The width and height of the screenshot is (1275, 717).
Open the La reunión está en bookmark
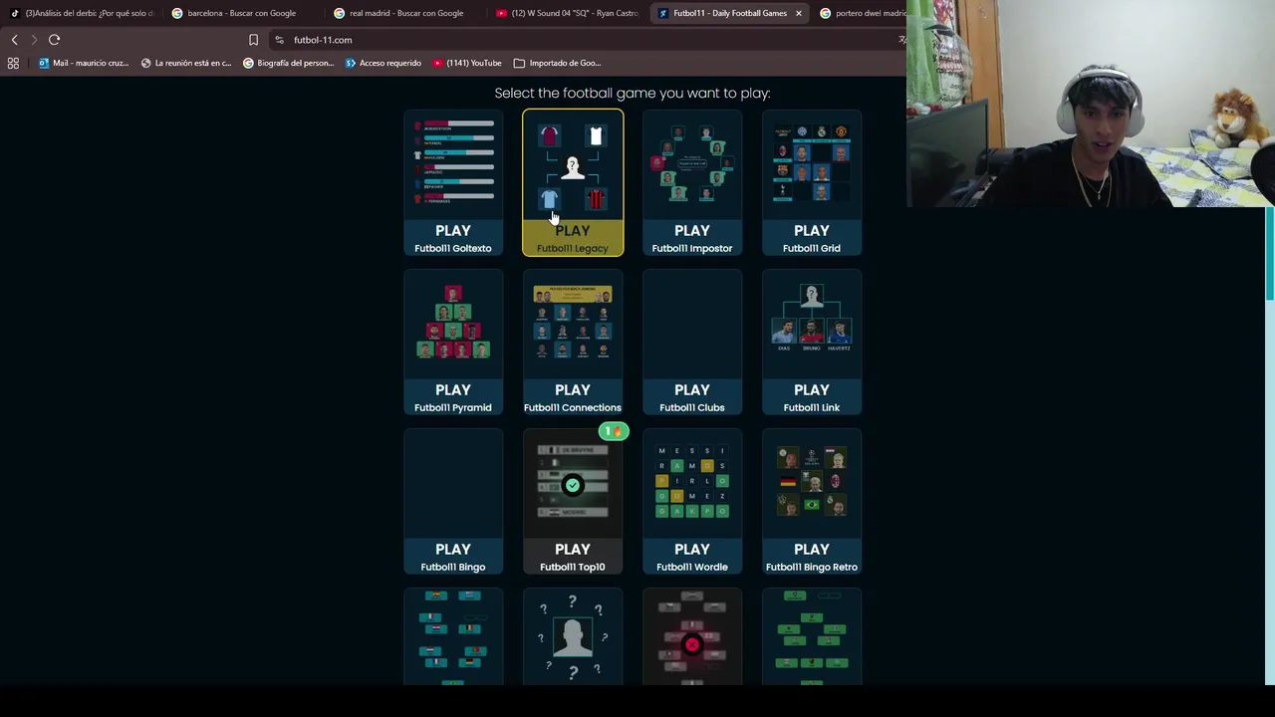point(186,63)
